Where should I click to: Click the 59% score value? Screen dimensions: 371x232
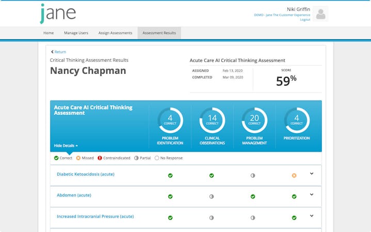286,80
